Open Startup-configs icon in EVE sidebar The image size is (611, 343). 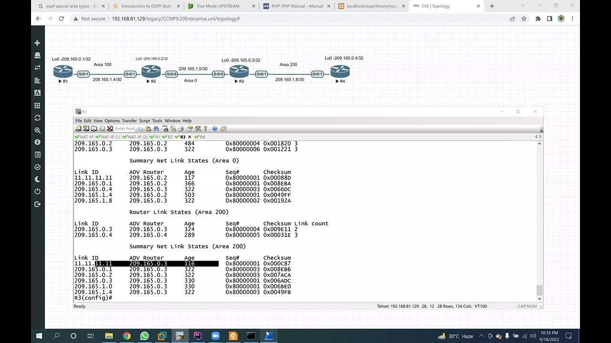point(38,81)
